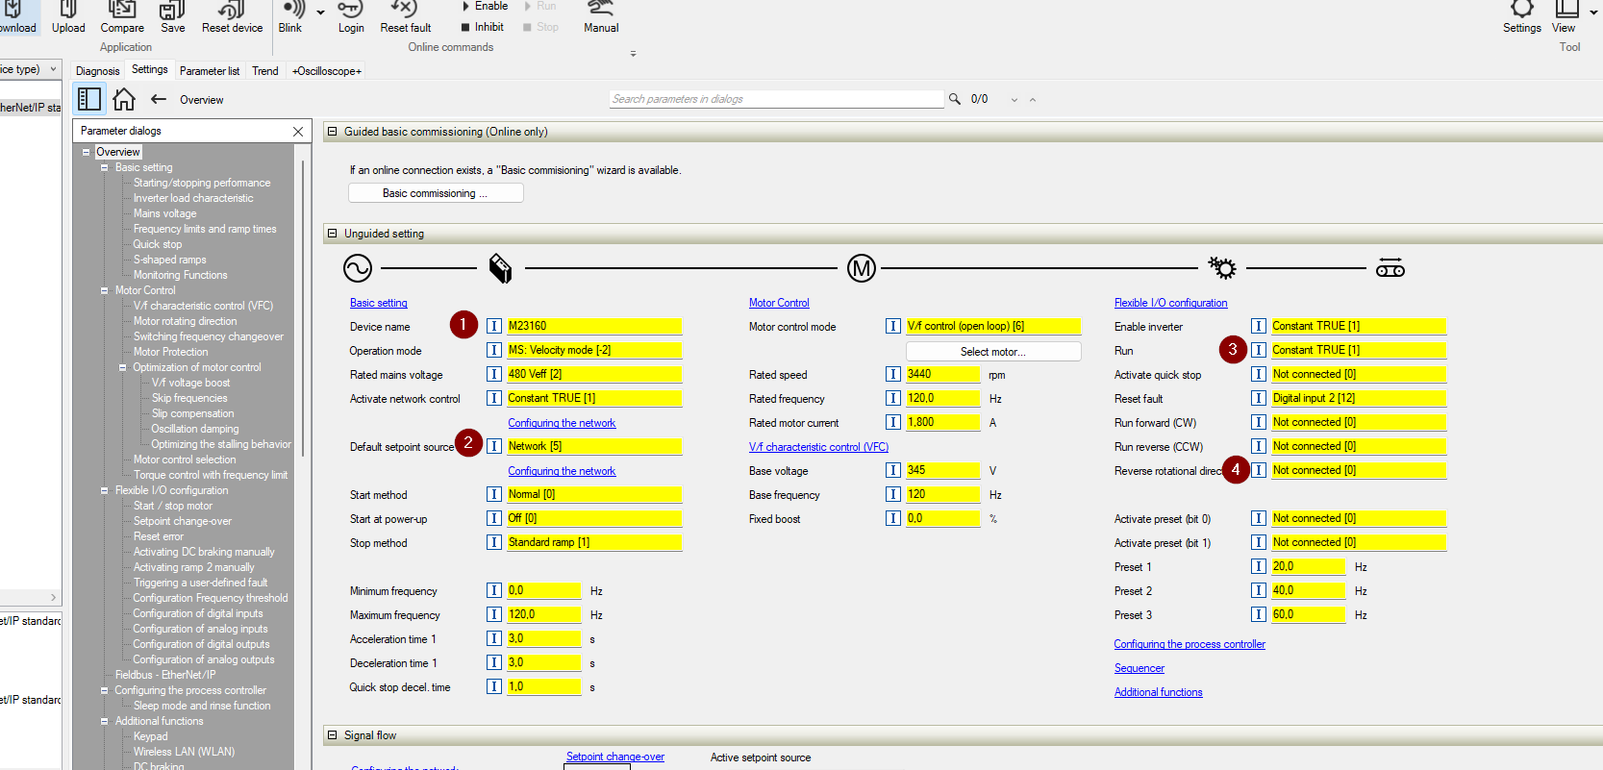Viewport: 1603px width, 770px height.
Task: Open the Sequencer link
Action: click(x=1139, y=668)
